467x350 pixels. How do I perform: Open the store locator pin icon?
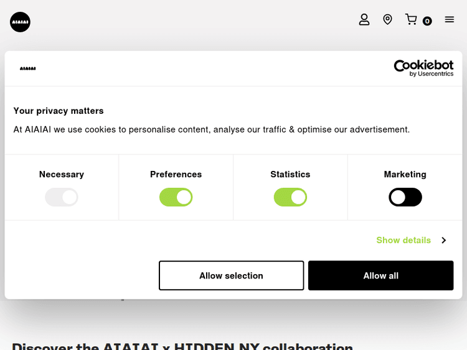coord(387,20)
